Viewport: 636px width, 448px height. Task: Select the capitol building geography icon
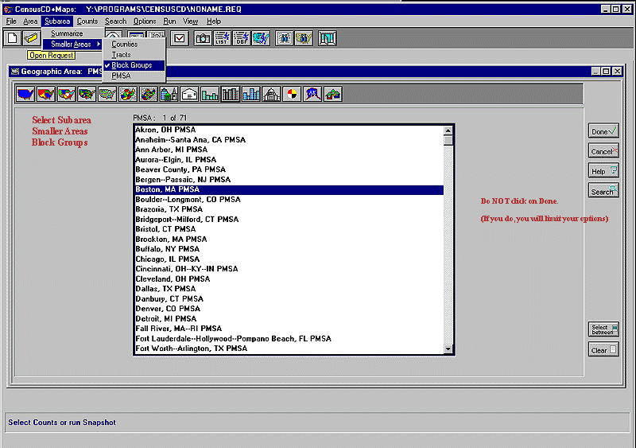tap(272, 95)
